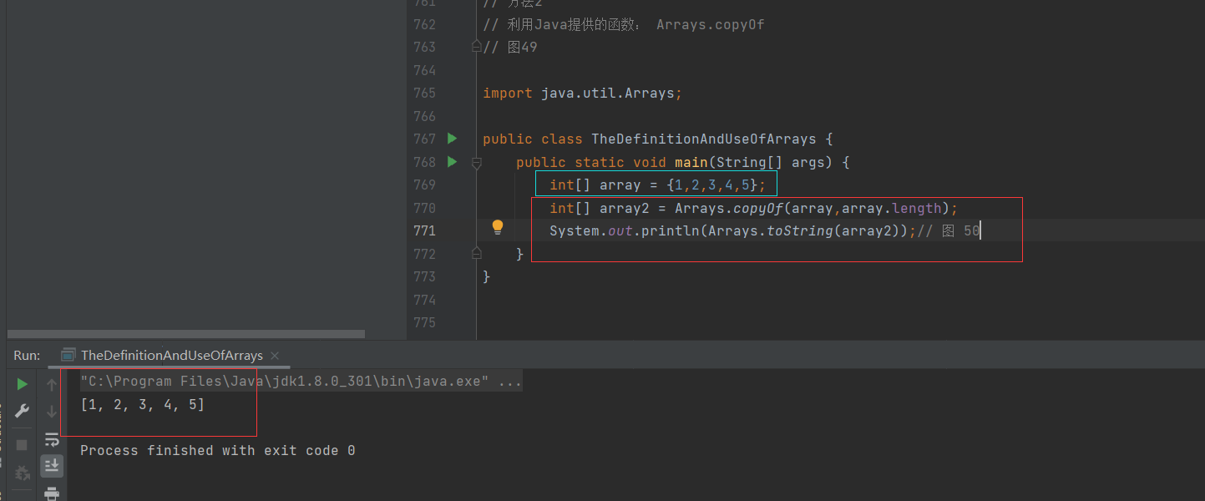The width and height of the screenshot is (1205, 501).
Task: Click line number 765 in the gutter
Action: 424,94
